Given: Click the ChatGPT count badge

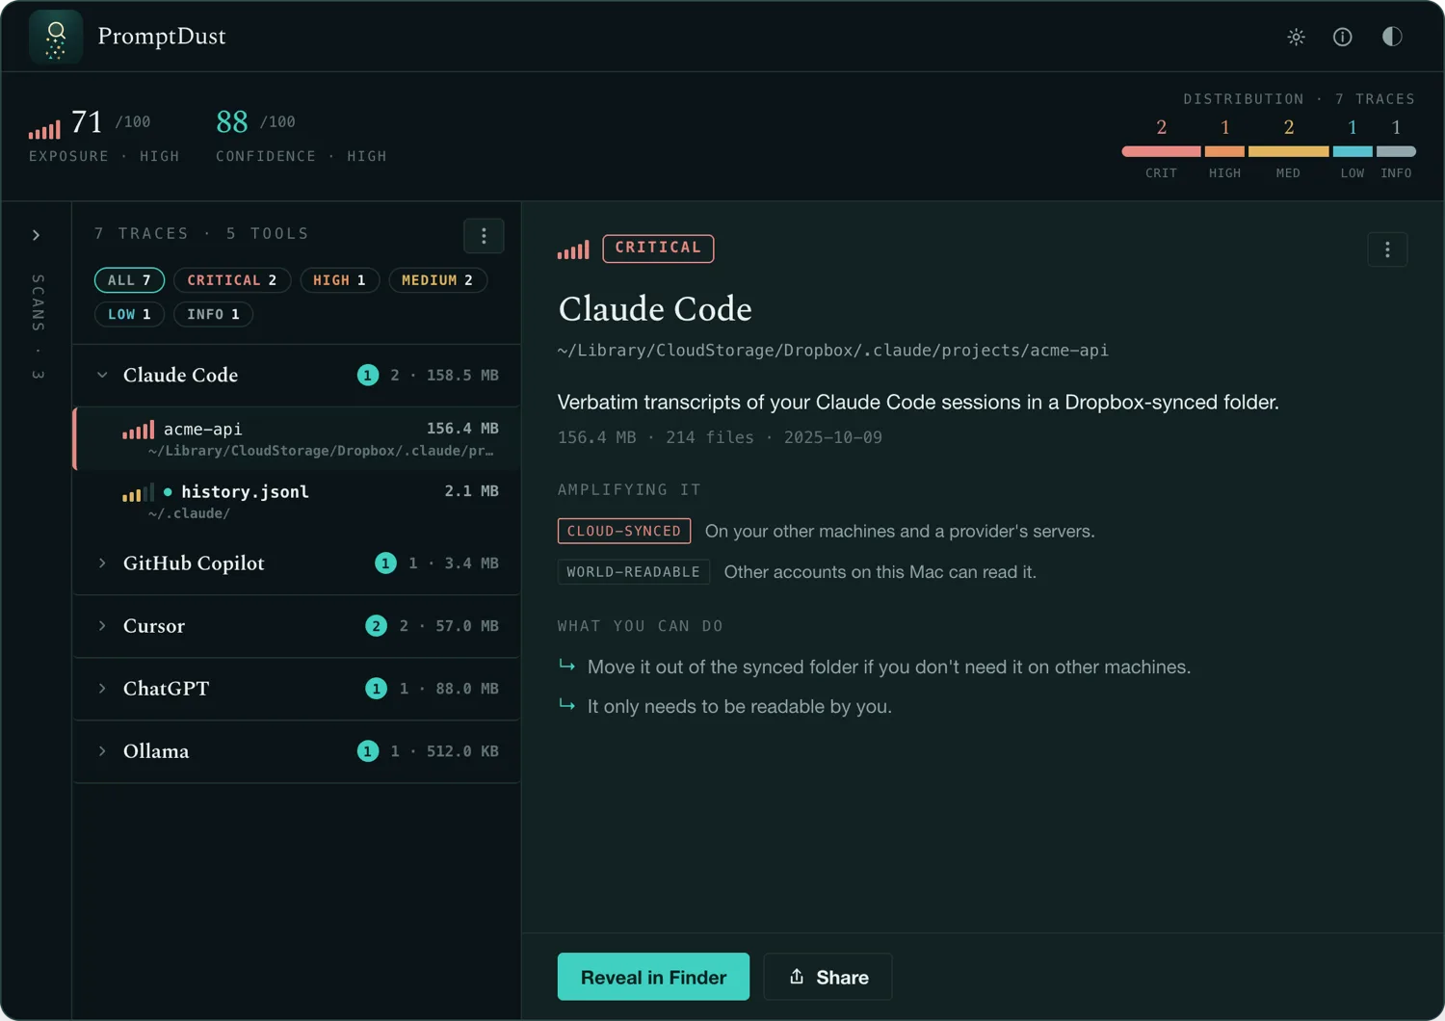Looking at the screenshot, I should click(376, 689).
